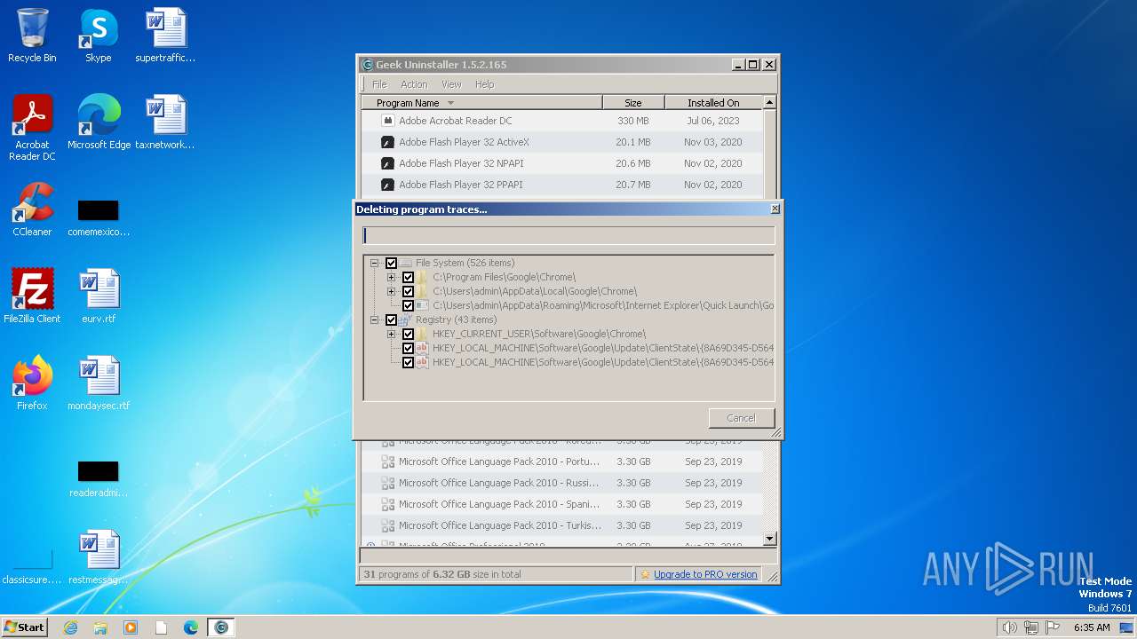Click the Adobe Acrobat Reader DC row icon

pyautogui.click(x=387, y=121)
